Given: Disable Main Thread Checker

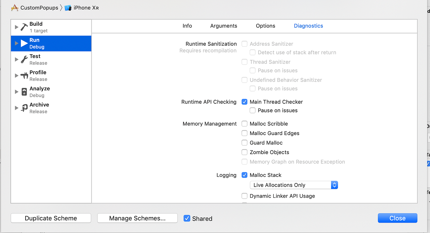Looking at the screenshot, I should 244,102.
